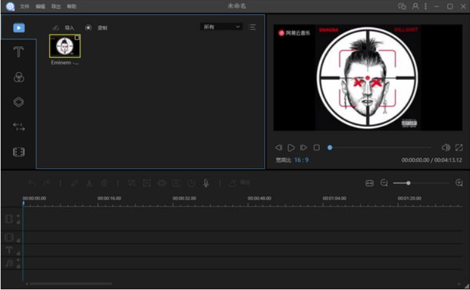Zoom in the timeline with plus magnifier
470x290 pixels.
point(459,183)
